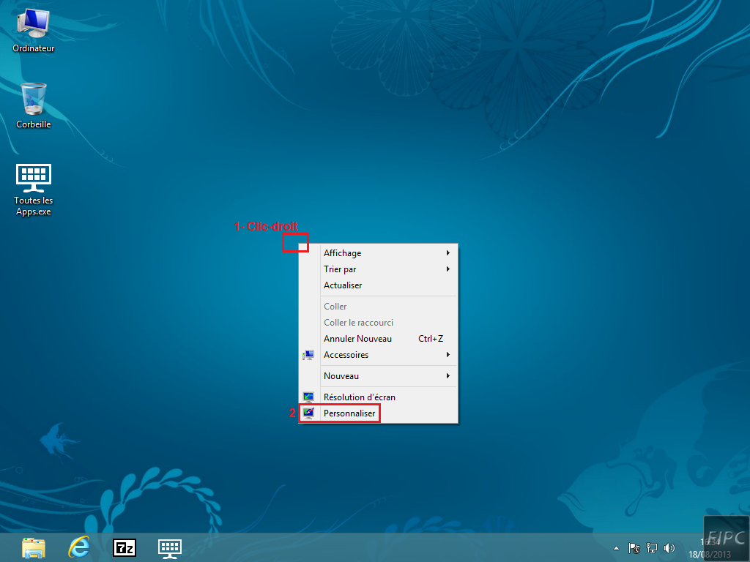Open File Explorer from the taskbar

pyautogui.click(x=33, y=547)
